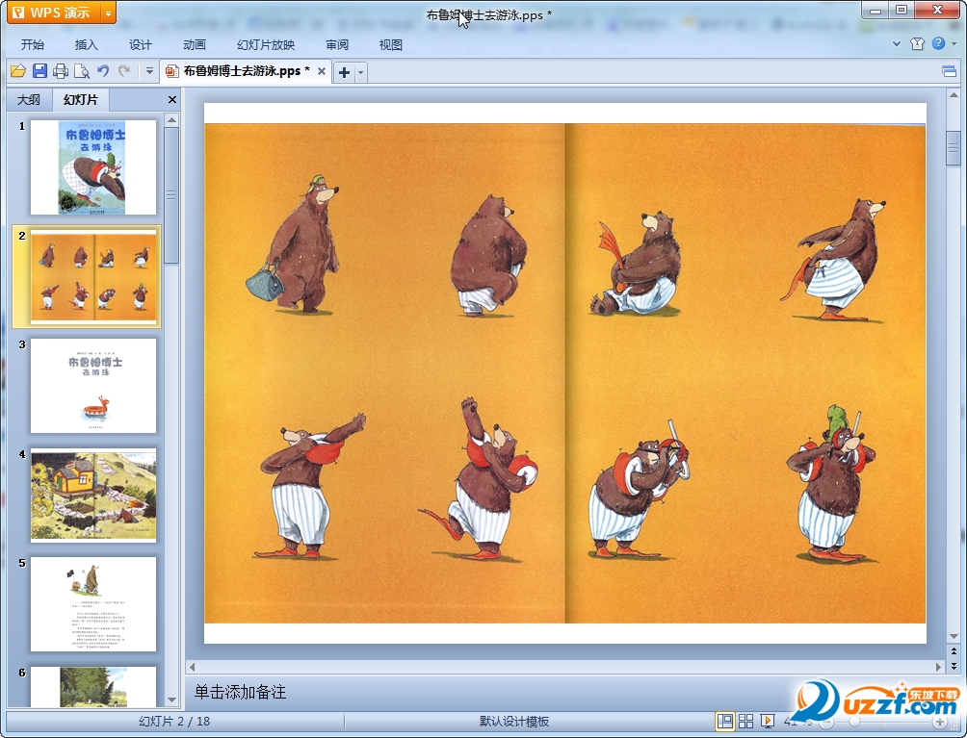Open the new-tab dropdown arrow beside plus

[361, 73]
